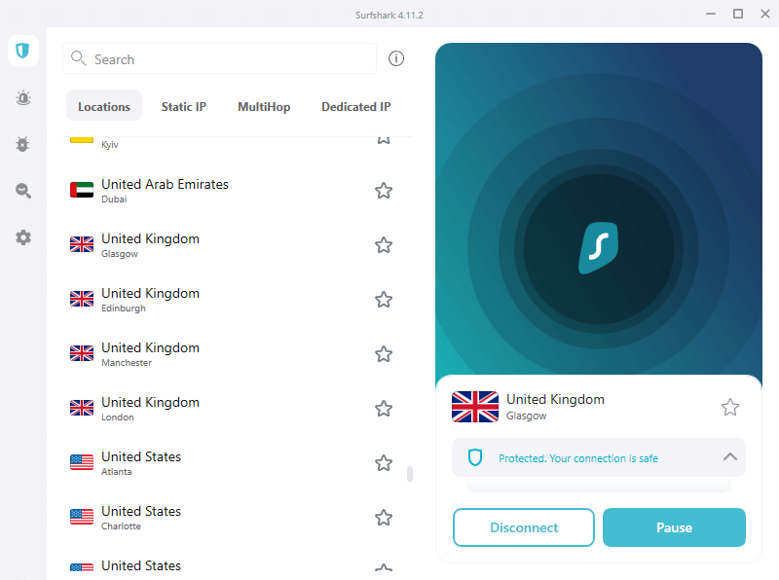Focus the Search input field
The width and height of the screenshot is (779, 580).
220,58
